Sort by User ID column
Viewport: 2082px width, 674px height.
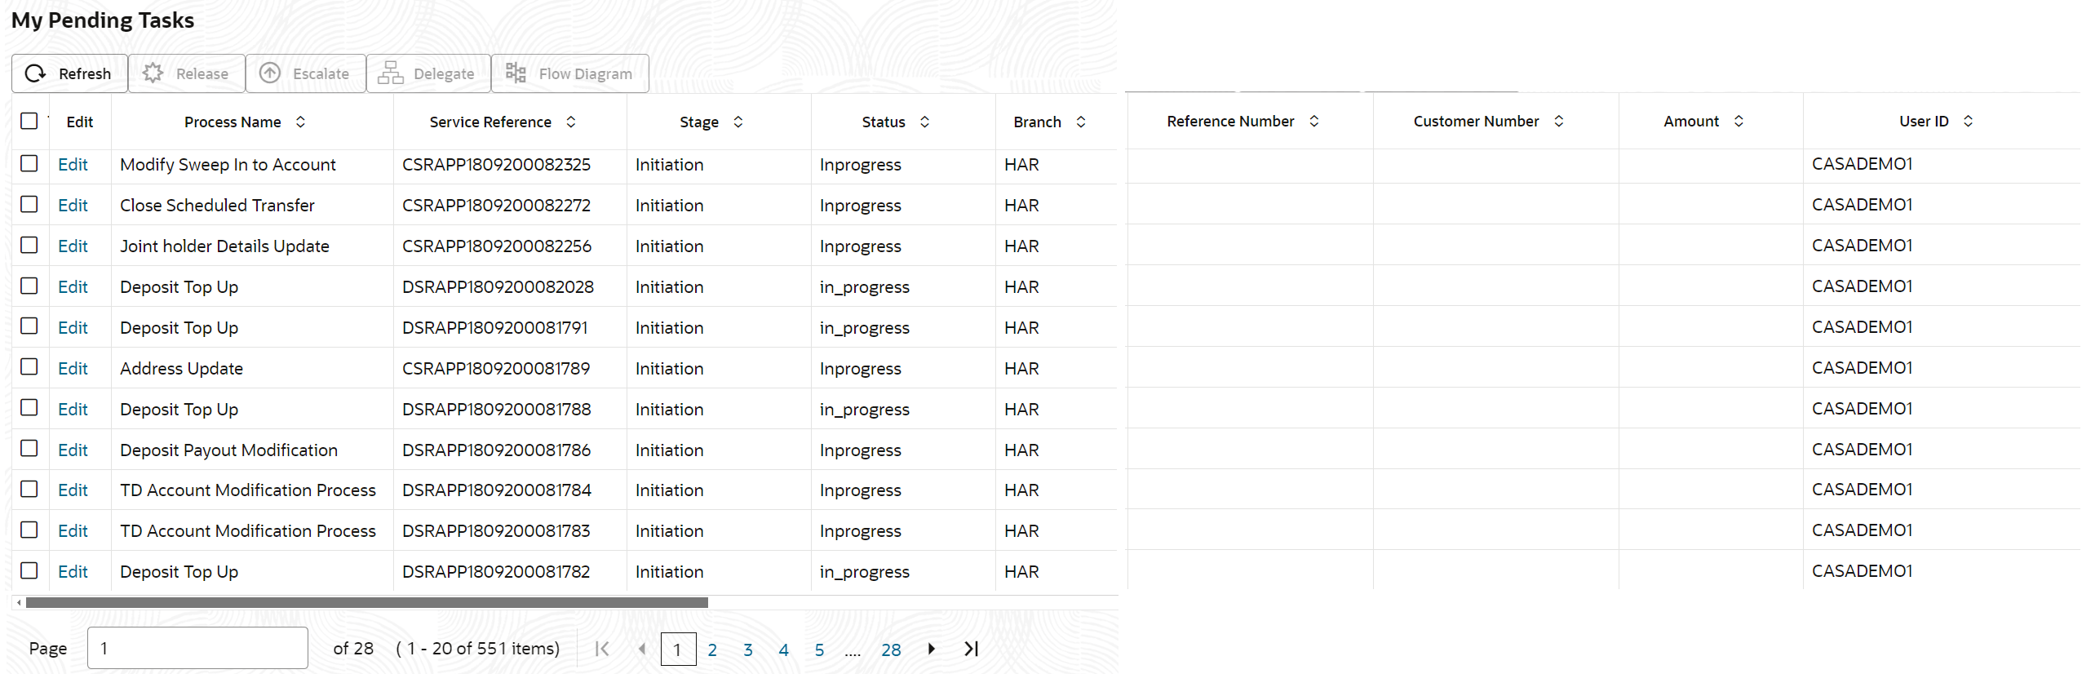(x=1969, y=121)
